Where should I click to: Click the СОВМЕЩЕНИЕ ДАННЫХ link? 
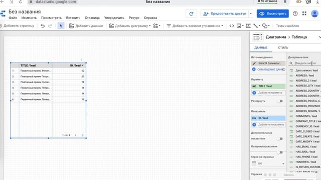270,69
